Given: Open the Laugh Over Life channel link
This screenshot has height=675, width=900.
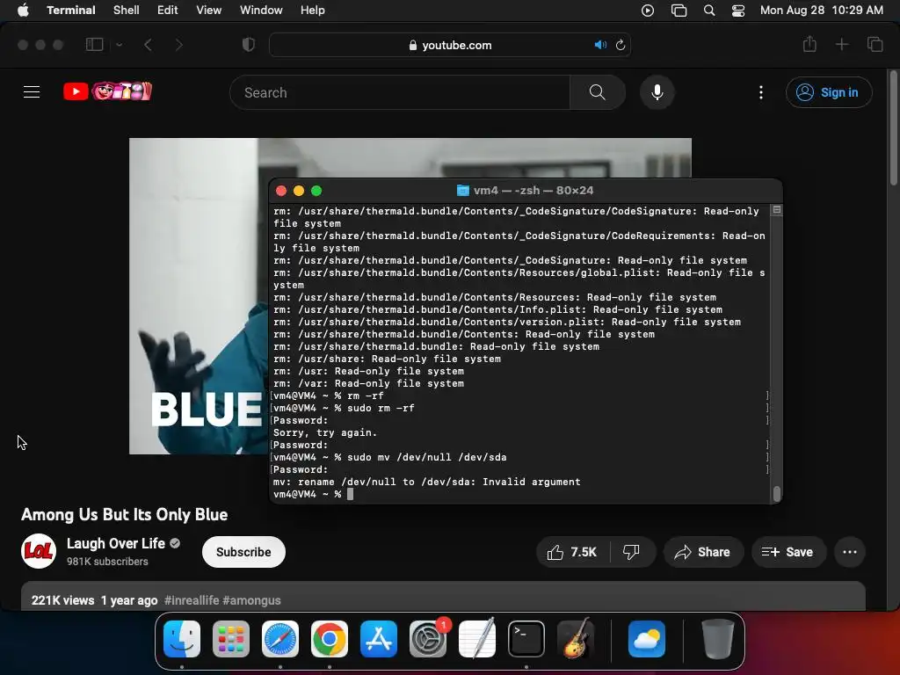Looking at the screenshot, I should [116, 543].
